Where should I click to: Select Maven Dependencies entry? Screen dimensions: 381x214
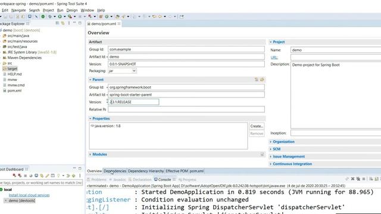[x=24, y=58]
